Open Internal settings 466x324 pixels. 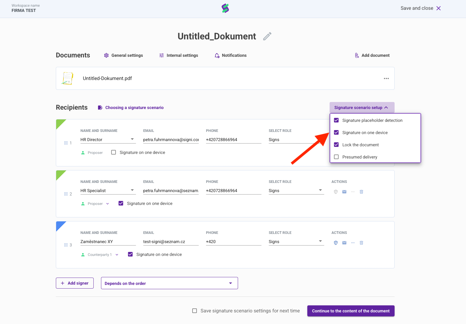click(179, 55)
